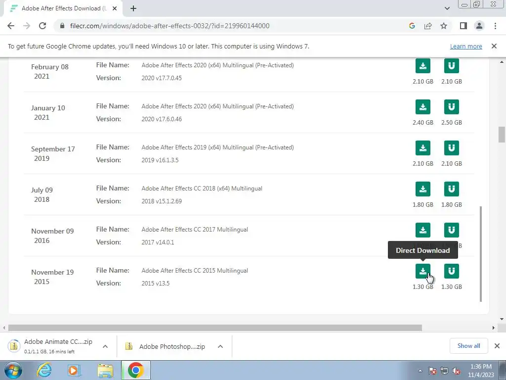Bookmark this page with star icon
The image size is (506, 380).
coord(444,26)
